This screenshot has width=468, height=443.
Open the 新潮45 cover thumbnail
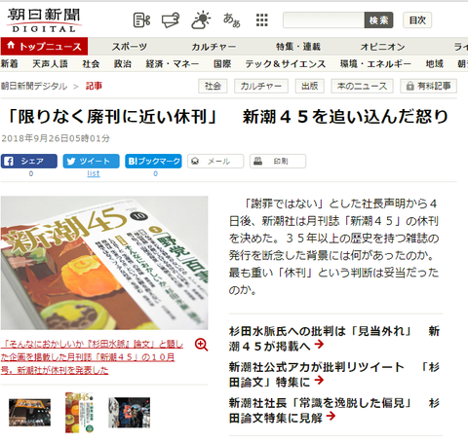tap(79, 413)
